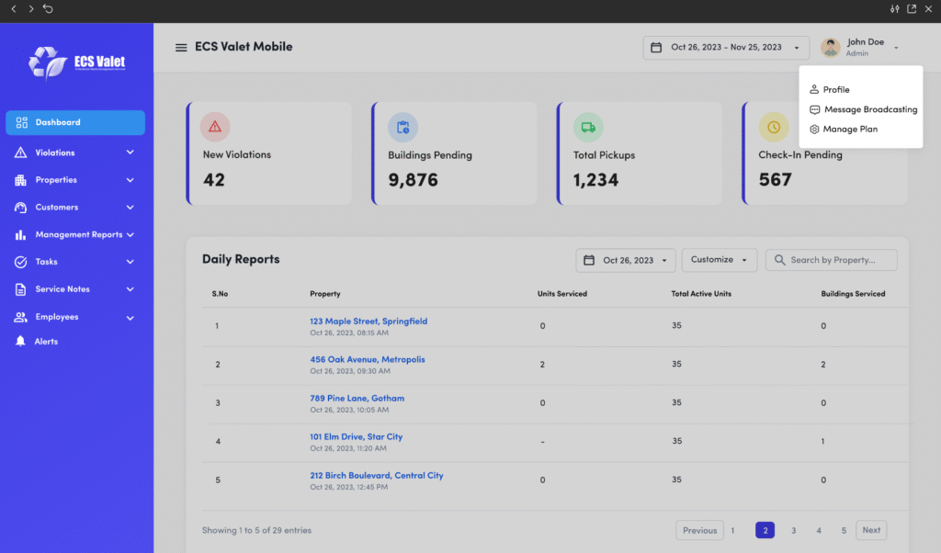
Task: Open Manage Plan from user menu
Action: click(849, 130)
